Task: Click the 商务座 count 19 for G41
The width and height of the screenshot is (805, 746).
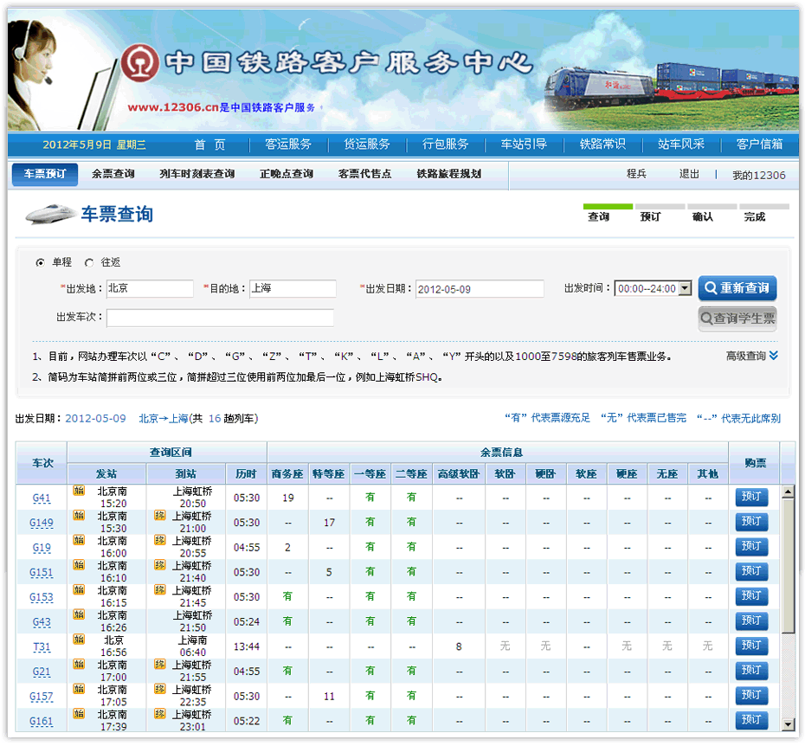Action: [288, 498]
